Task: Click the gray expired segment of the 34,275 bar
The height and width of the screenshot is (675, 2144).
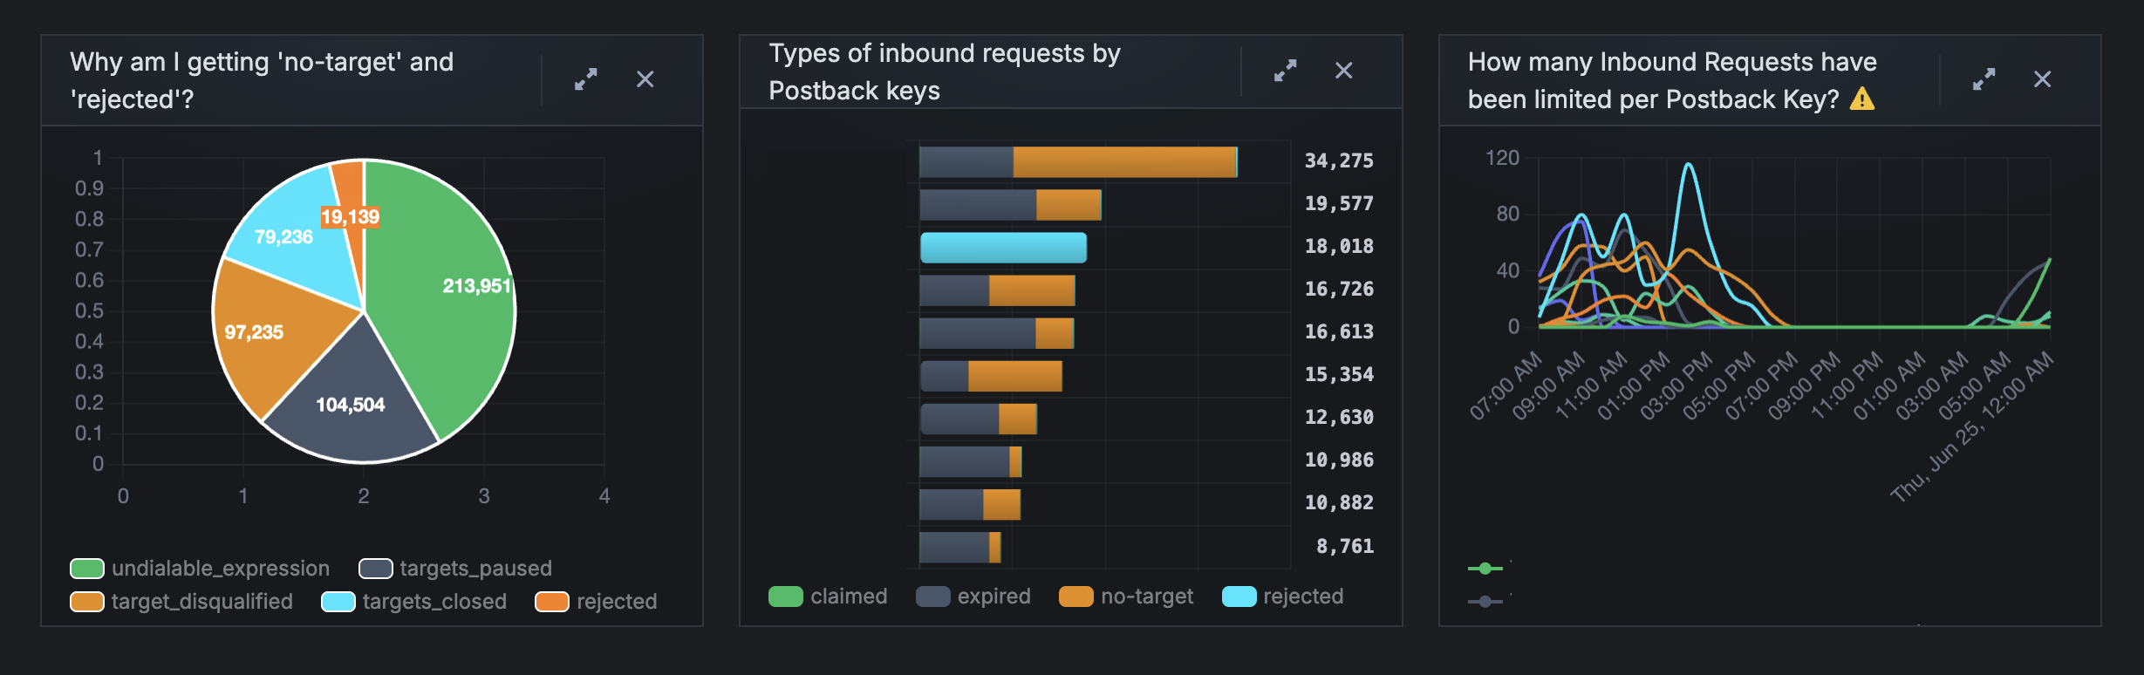Action: [x=966, y=161]
